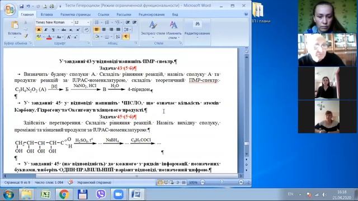Save document via Quick Access floppy icon
This screenshot has height=201, width=358.
[x=21, y=6]
